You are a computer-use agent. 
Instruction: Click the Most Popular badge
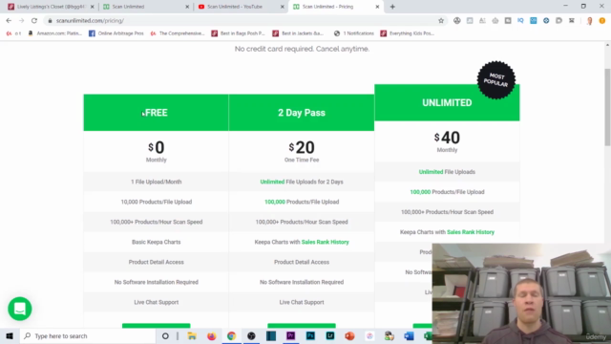[496, 79]
